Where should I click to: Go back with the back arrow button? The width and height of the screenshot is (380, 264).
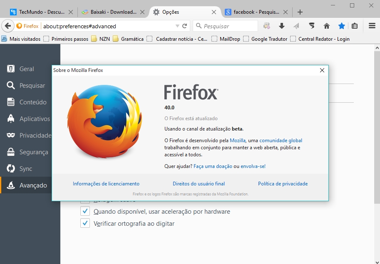[8, 26]
